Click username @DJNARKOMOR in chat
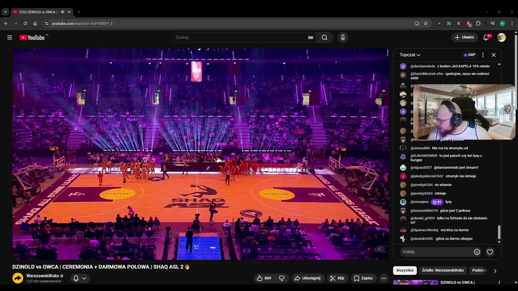 424,156
